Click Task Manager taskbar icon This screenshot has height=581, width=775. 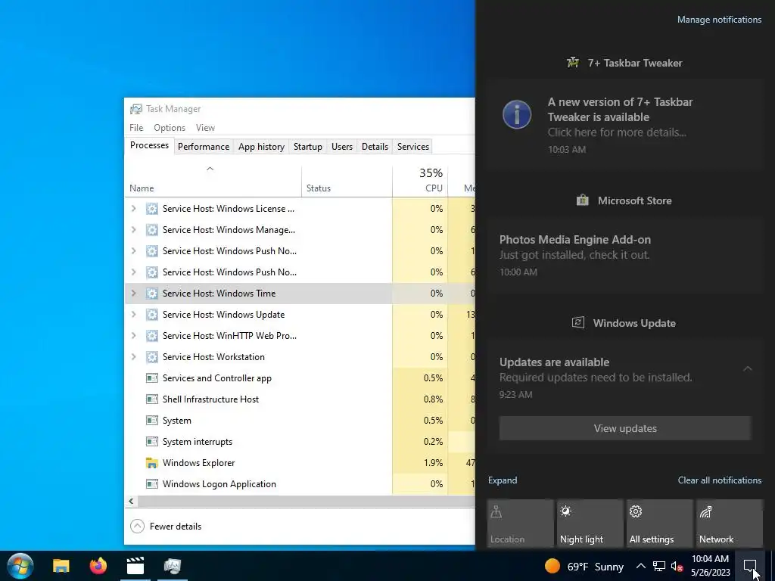(173, 566)
